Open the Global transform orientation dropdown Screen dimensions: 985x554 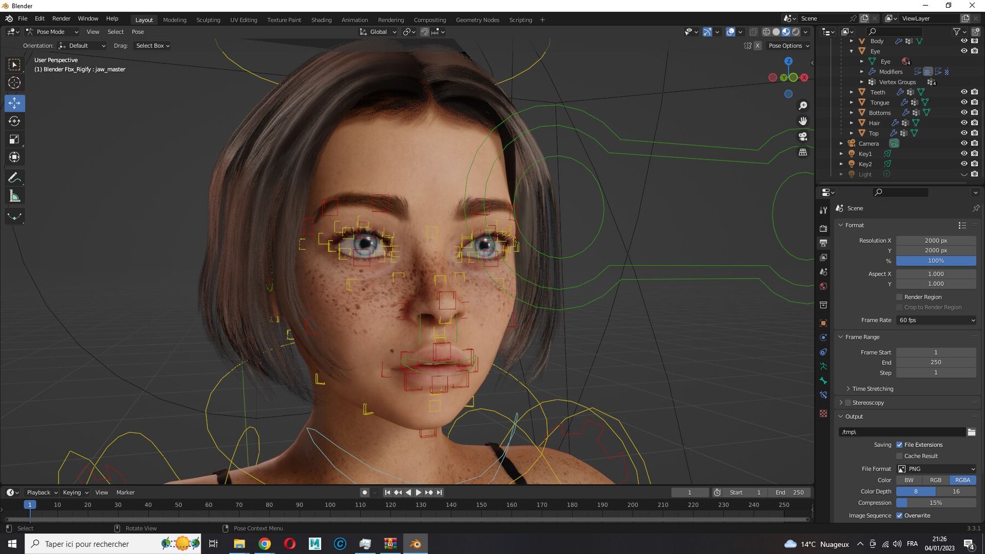[378, 32]
